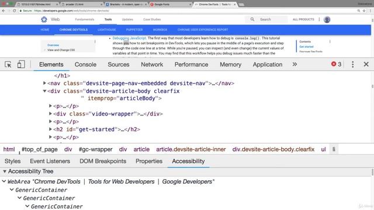Viewport: 374px width, 210px height.
Task: Select article.devsite-article-inner breadcrumb
Action: pos(191,149)
